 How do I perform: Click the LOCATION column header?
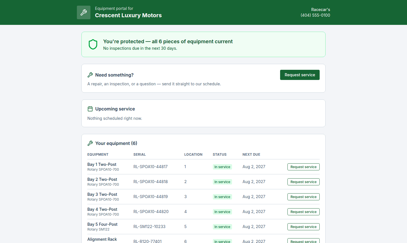(x=193, y=155)
